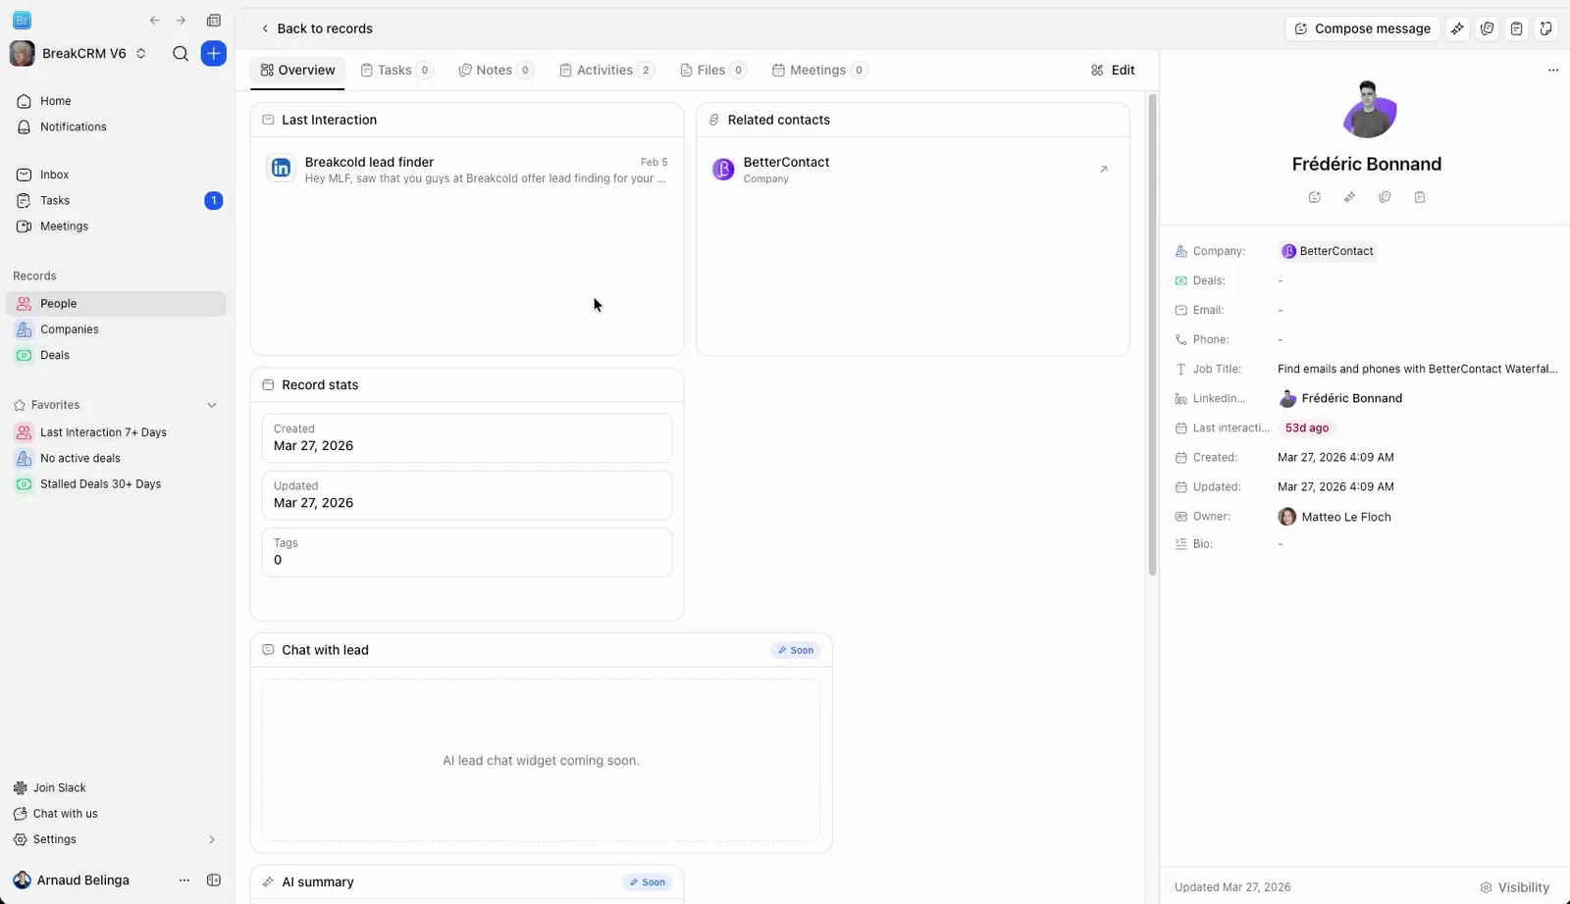Viewport: 1570px width, 904px height.
Task: Click the Frédéric Bonnand LinkedIn field value
Action: [x=1340, y=399]
